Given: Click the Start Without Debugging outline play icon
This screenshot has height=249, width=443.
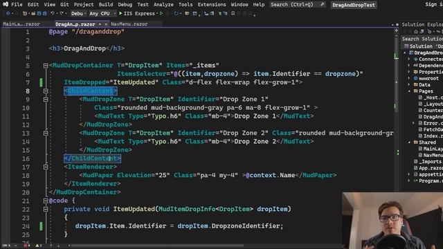Looking at the screenshot, I should 161,13.
